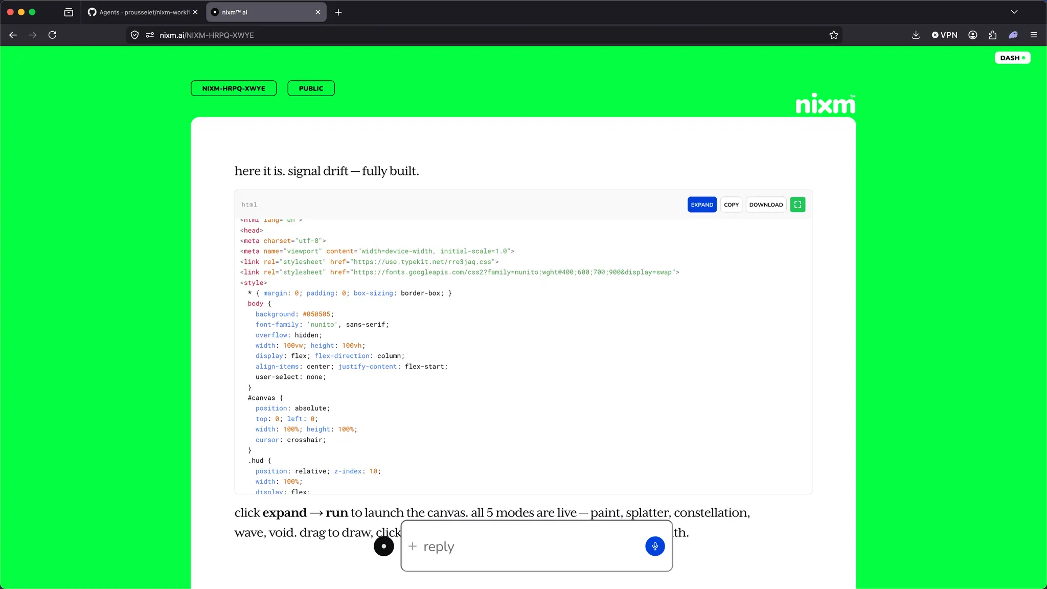The image size is (1047, 589).
Task: Click the browser forward arrow
Action: (33, 35)
